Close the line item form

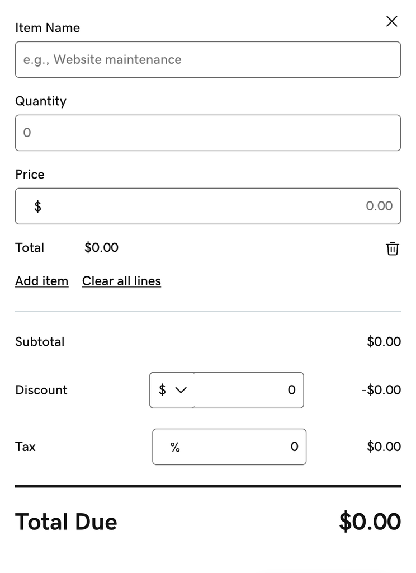pyautogui.click(x=392, y=21)
